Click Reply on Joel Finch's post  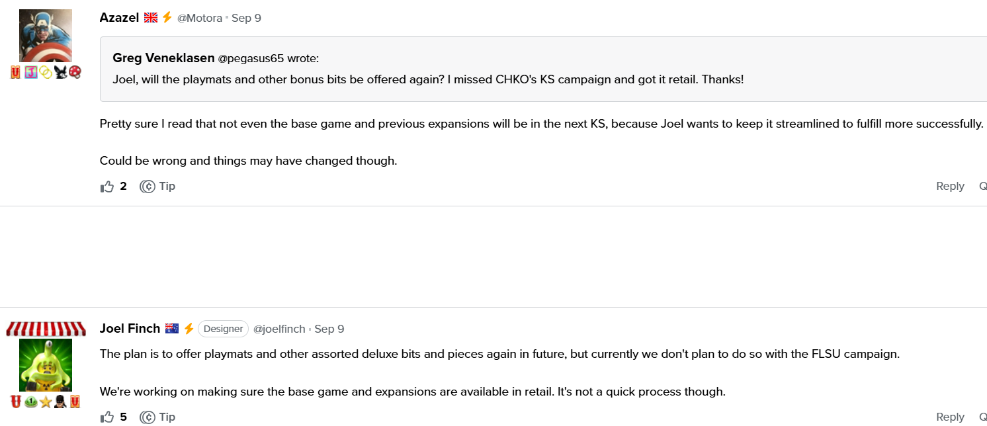coord(950,417)
